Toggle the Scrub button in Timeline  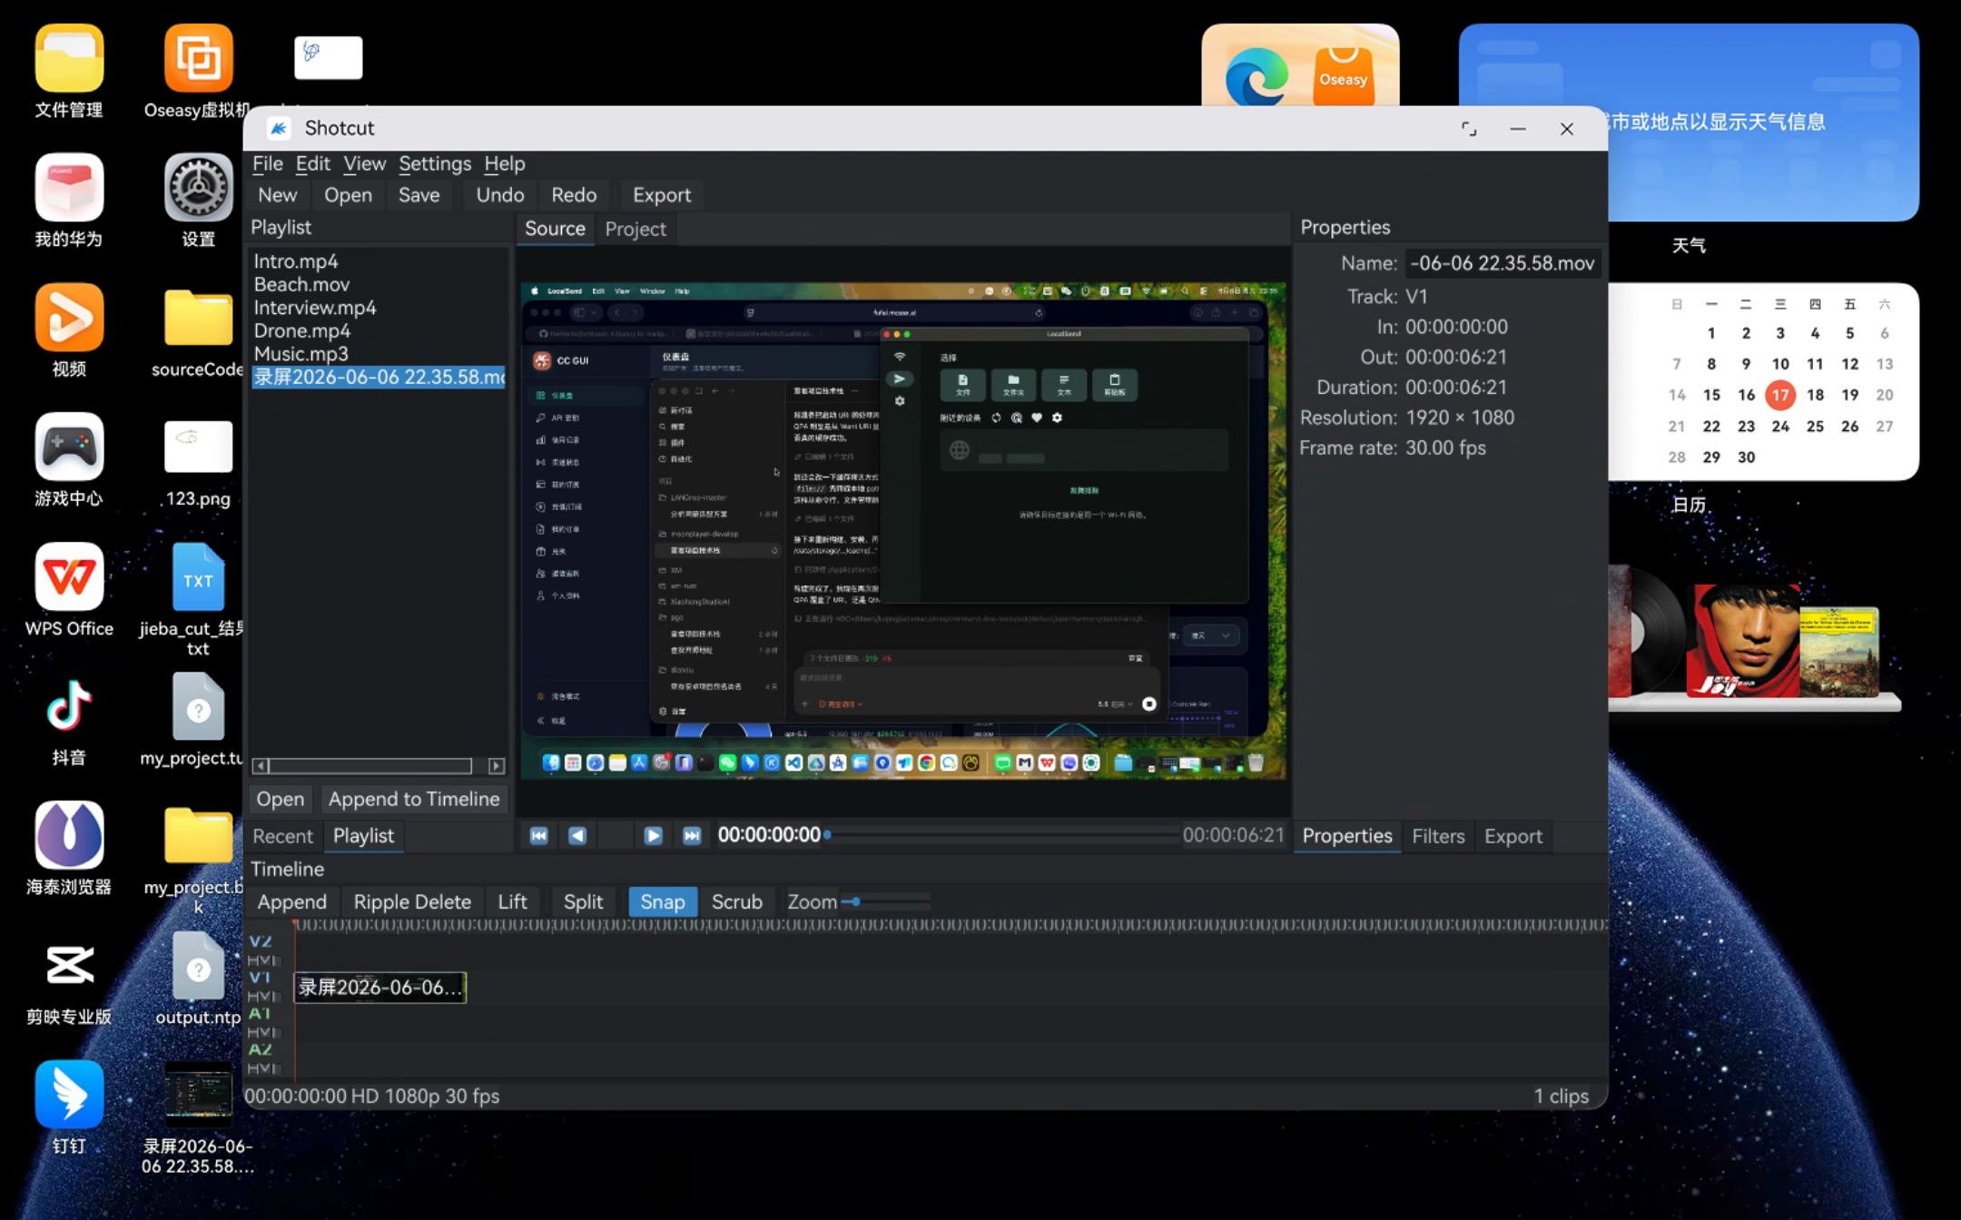[x=736, y=901]
